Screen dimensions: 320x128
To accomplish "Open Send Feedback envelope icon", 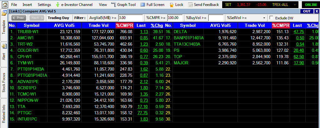I will [190, 5].
